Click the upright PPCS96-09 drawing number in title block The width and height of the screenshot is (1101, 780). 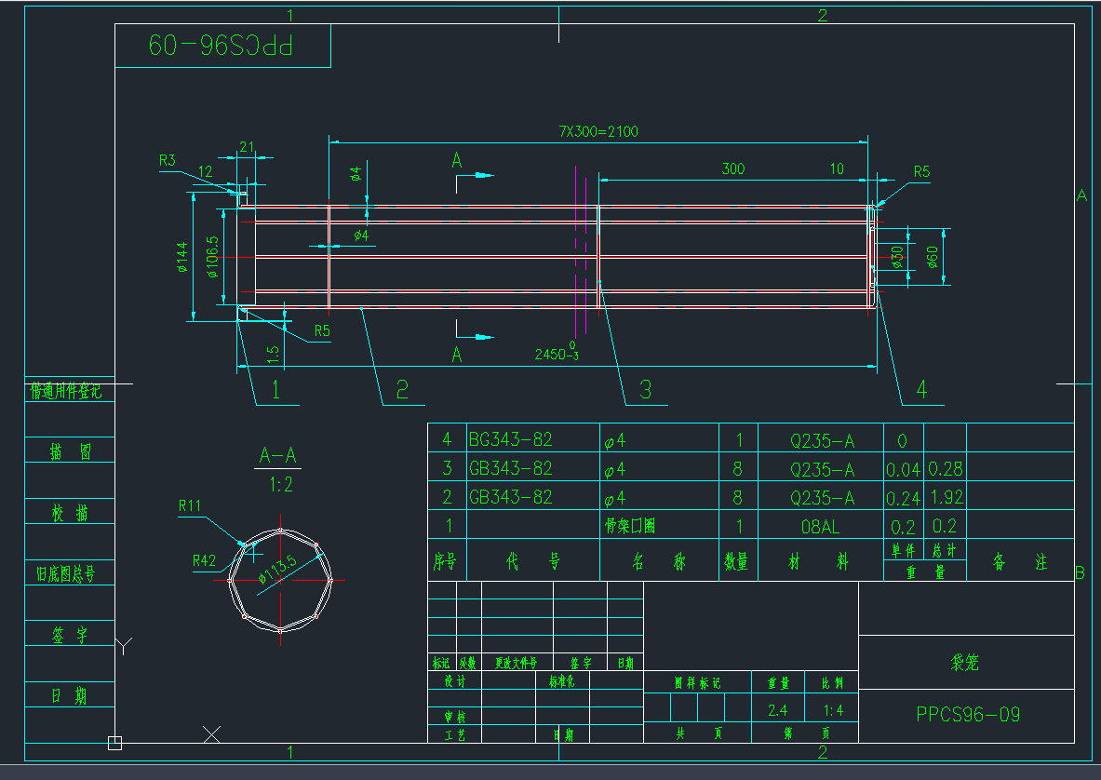click(968, 715)
